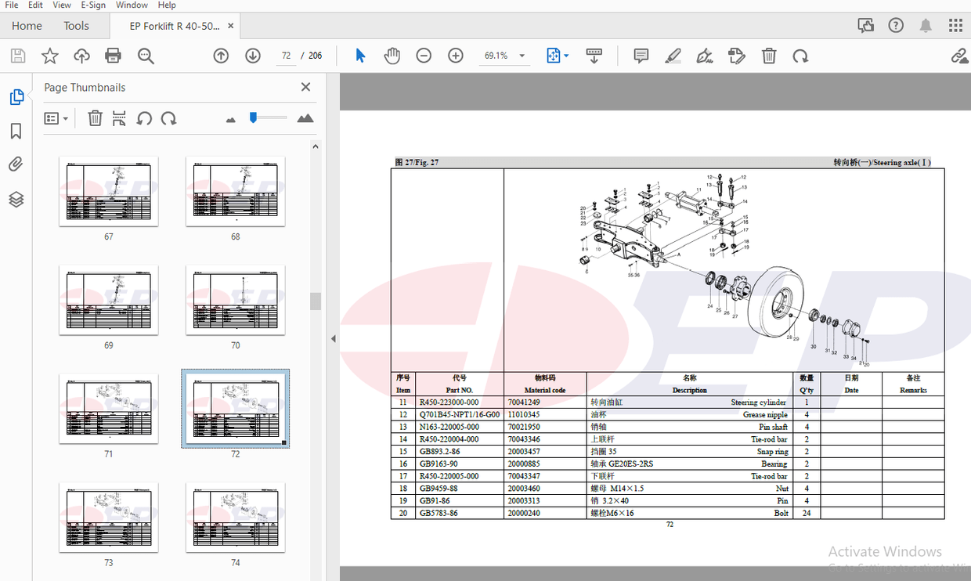The image size is (971, 581).
Task: Open the help question mark icon
Action: coord(896,26)
